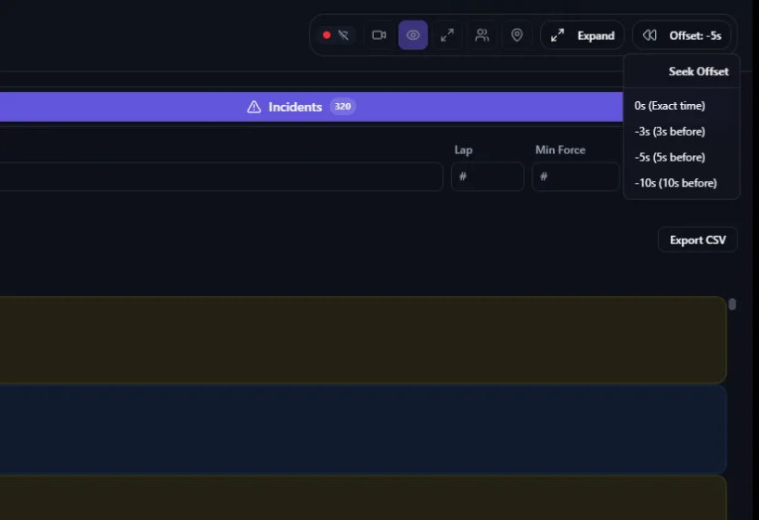Click the wide search input field

pyautogui.click(x=221, y=176)
